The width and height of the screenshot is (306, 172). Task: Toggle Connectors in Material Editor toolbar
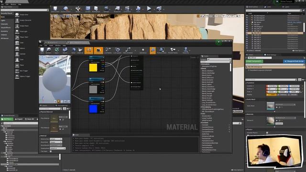tap(89, 50)
